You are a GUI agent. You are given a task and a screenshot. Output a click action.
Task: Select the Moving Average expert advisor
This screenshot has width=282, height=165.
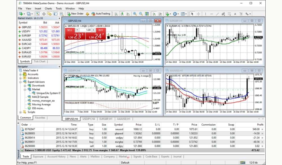(41, 104)
